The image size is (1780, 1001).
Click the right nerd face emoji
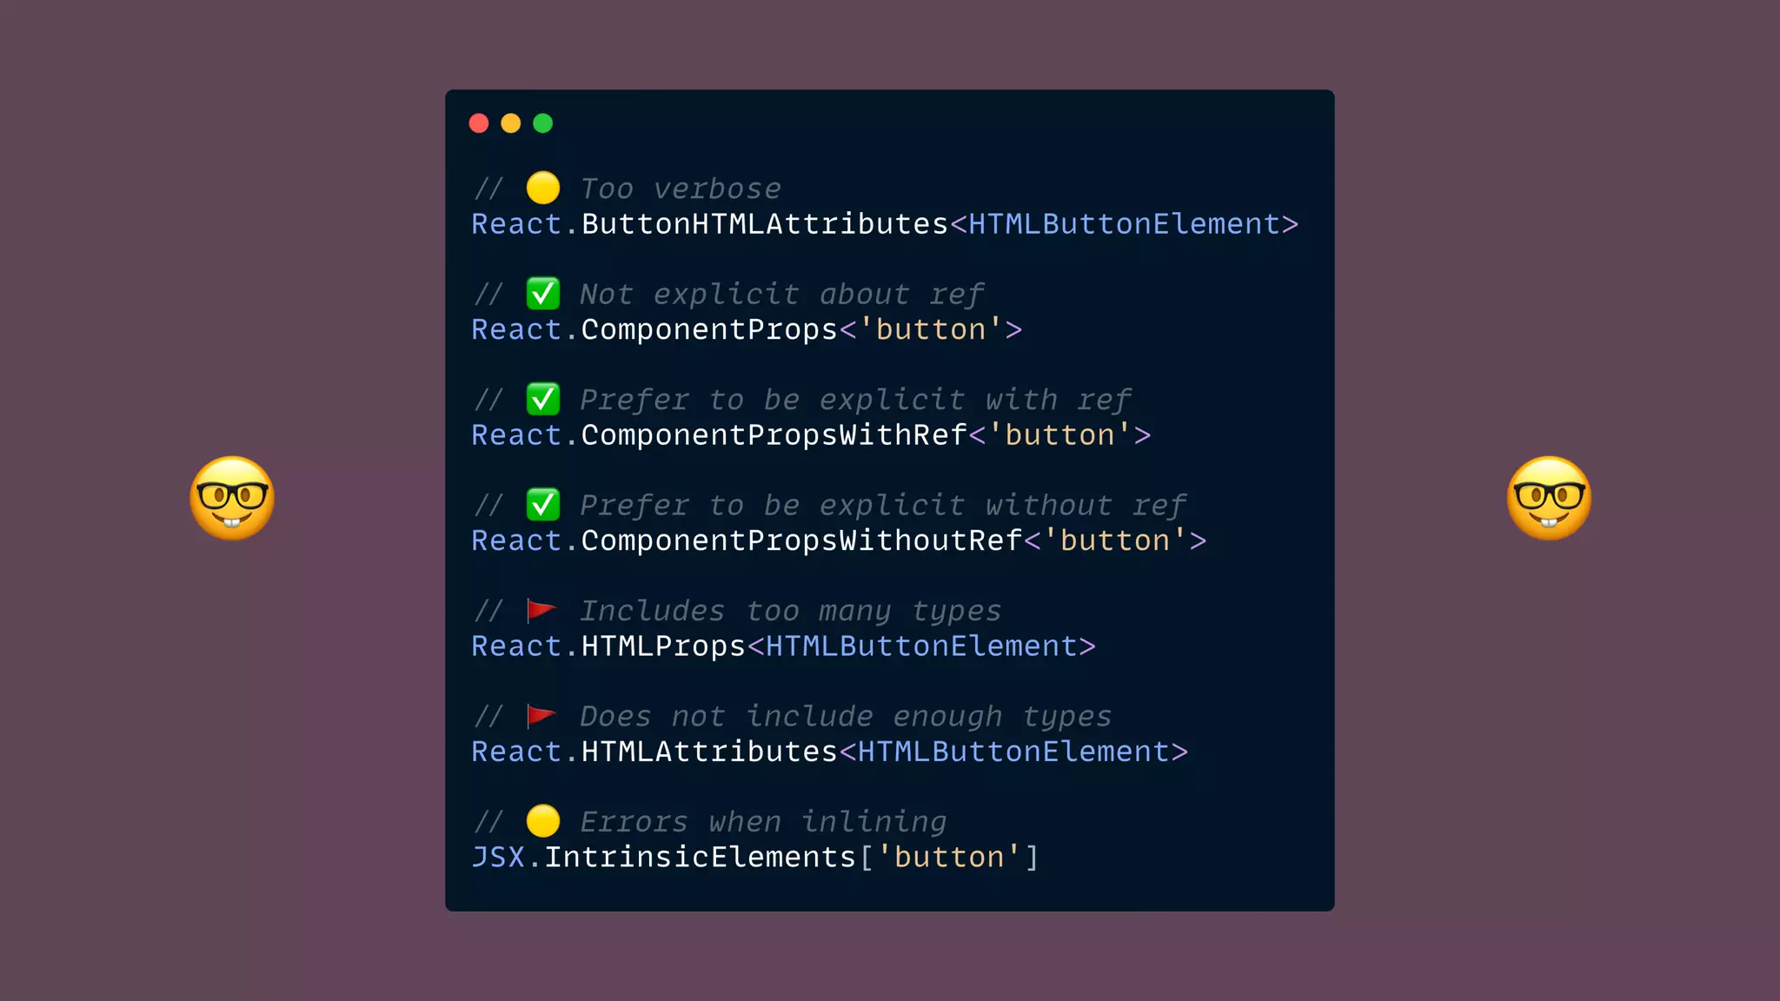point(1549,498)
